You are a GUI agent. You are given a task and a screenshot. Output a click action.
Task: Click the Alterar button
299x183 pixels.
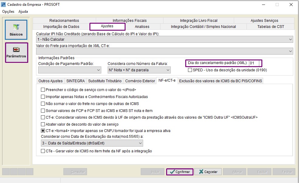pos(234,172)
